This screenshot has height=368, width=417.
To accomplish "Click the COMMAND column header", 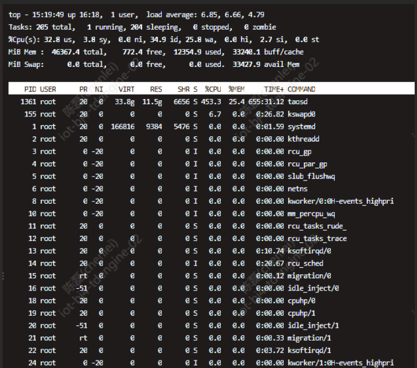I will [302, 89].
